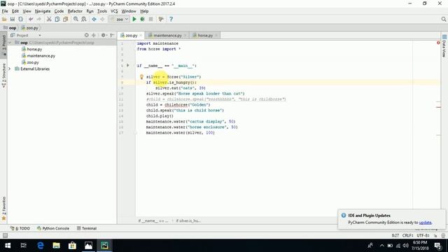
Task: Click the Cut scissors icon
Action: (49, 19)
